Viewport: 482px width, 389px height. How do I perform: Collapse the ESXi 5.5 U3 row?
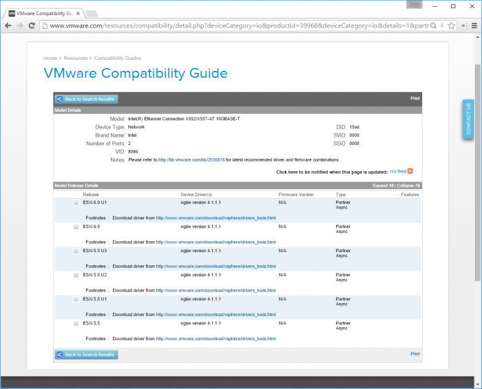tap(76, 251)
